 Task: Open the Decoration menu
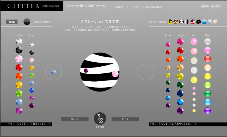pyautogui.click(x=153, y=7)
